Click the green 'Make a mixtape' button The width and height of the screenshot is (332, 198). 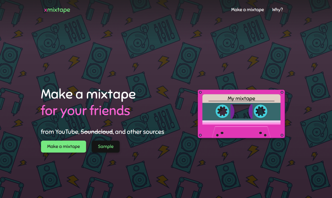[x=64, y=146]
